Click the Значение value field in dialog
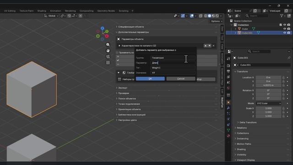Viewport: 293px width, 165px height. pos(173,72)
